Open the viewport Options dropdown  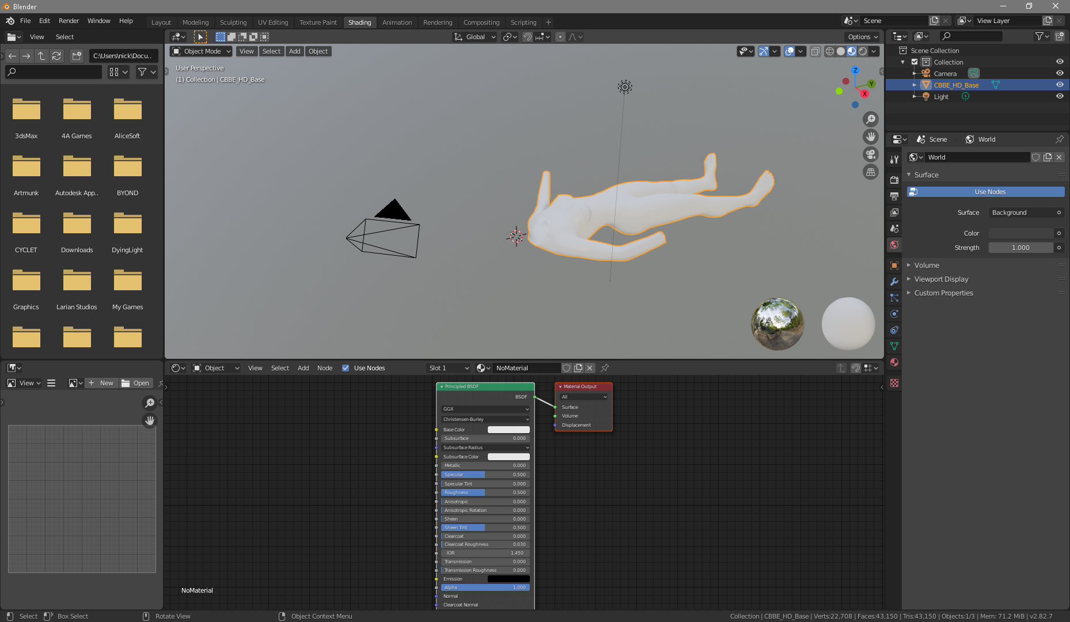(x=863, y=37)
